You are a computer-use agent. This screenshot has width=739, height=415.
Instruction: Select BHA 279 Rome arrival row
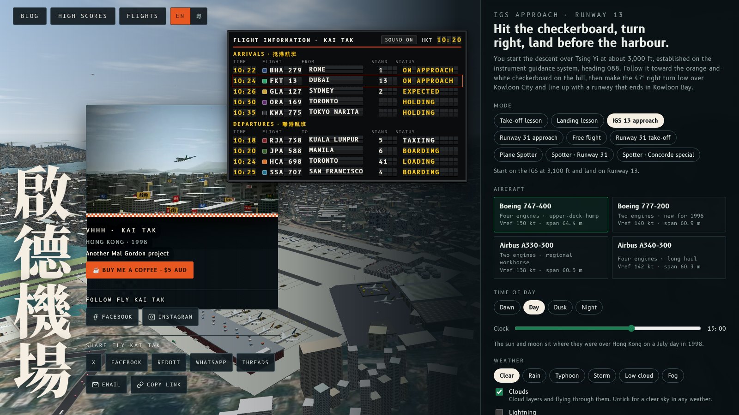pyautogui.click(x=347, y=70)
